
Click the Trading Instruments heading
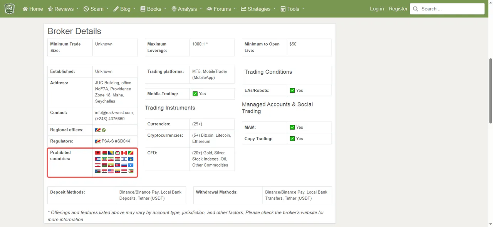[170, 108]
